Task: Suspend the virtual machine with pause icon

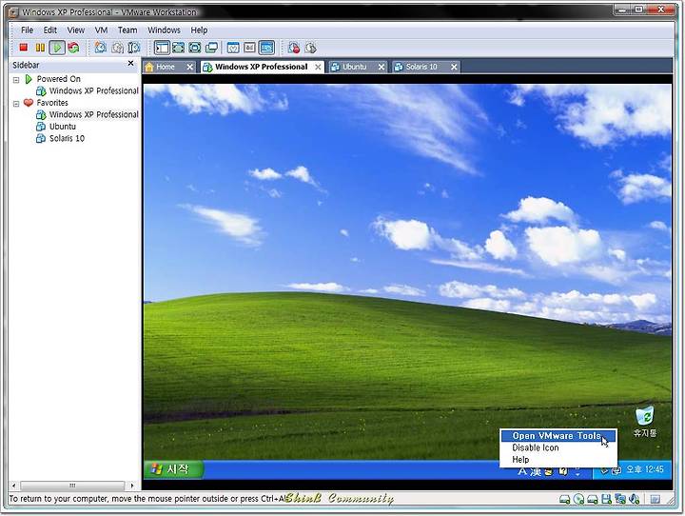Action: 40,48
